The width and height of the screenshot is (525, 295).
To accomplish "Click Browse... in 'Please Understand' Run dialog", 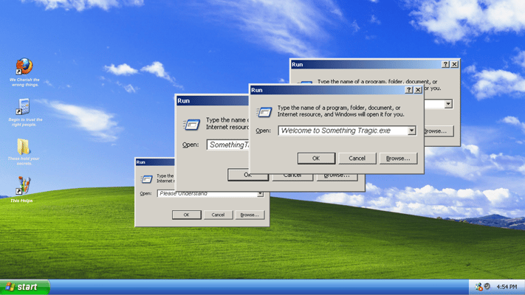I will [x=250, y=215].
